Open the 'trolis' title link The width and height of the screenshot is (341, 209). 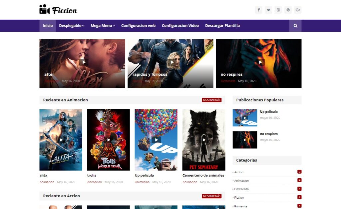click(x=92, y=175)
